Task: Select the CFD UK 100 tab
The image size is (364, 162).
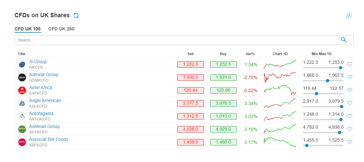Action: tap(28, 29)
